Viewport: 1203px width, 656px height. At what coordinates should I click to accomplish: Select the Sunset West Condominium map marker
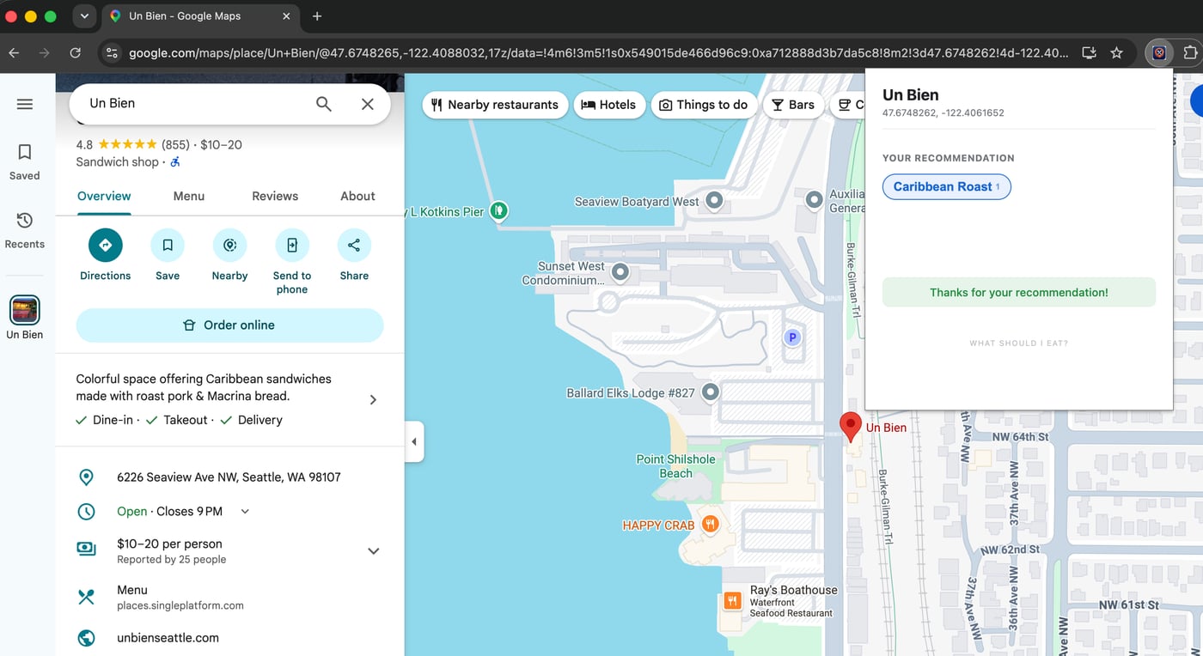[620, 273]
